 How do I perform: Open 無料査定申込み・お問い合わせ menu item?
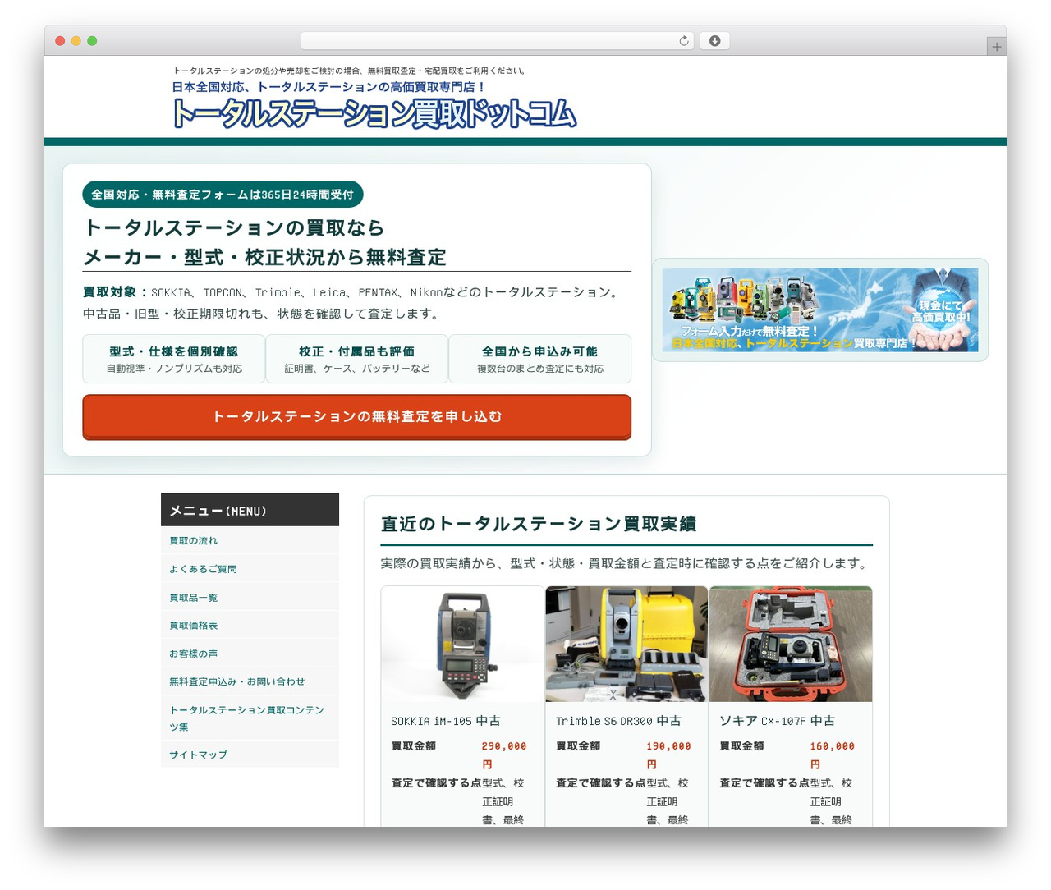pos(250,681)
